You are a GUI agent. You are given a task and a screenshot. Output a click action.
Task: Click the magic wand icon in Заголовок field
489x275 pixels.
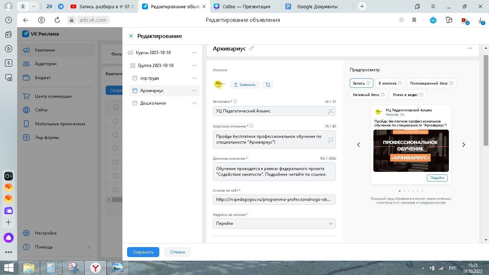(x=330, y=111)
